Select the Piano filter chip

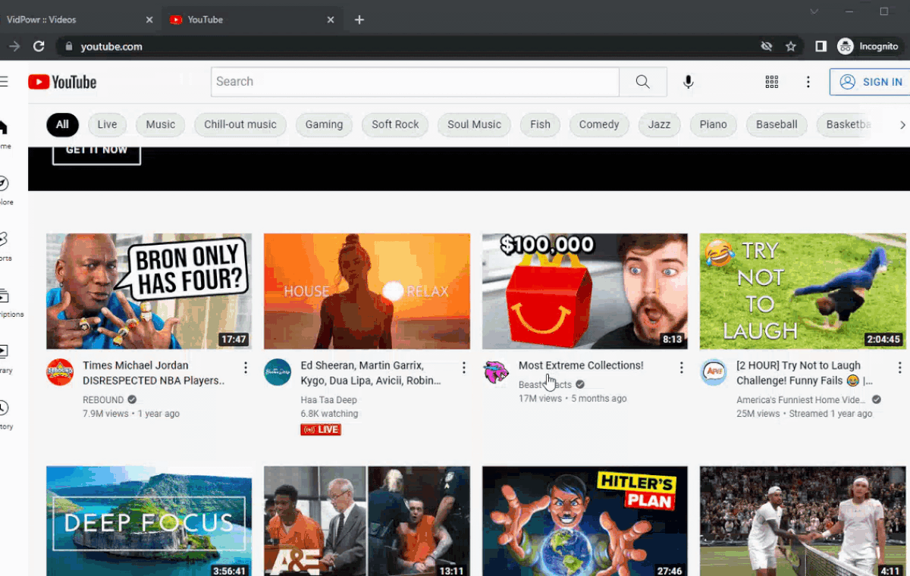click(713, 124)
